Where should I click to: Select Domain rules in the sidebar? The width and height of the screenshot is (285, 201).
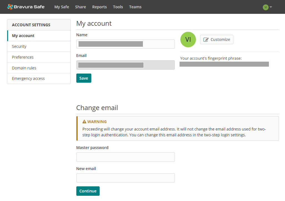(x=24, y=68)
